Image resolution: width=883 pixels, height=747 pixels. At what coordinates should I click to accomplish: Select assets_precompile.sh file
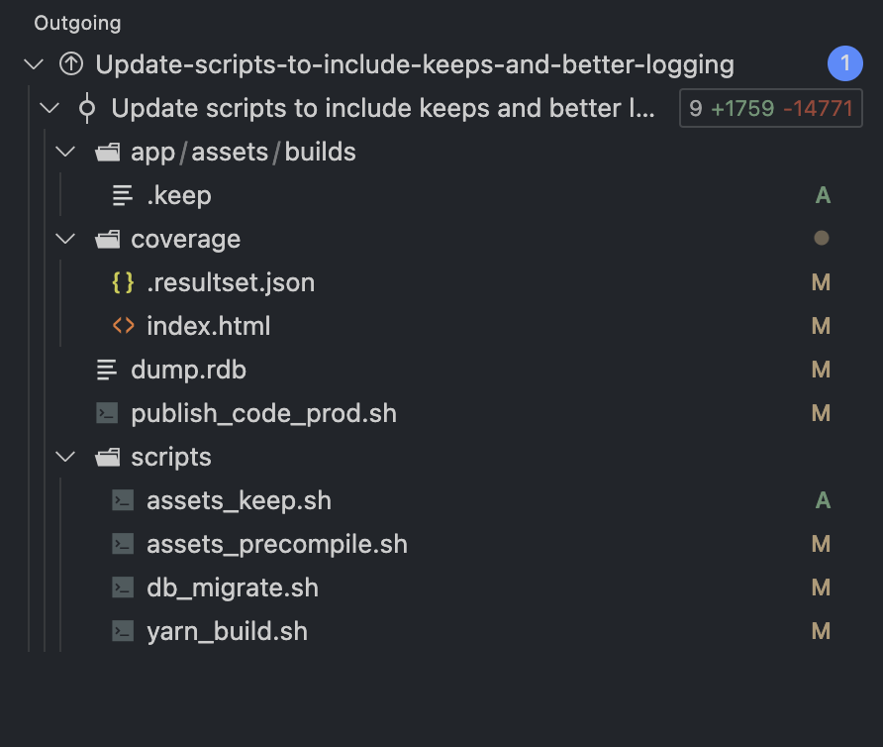276,545
